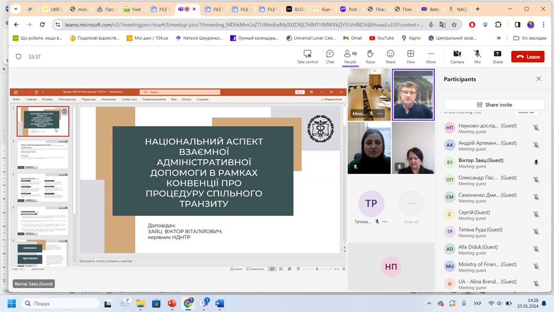Switch to the Post browser tab
The width and height of the screenshot is (554, 312).
(x=349, y=9)
